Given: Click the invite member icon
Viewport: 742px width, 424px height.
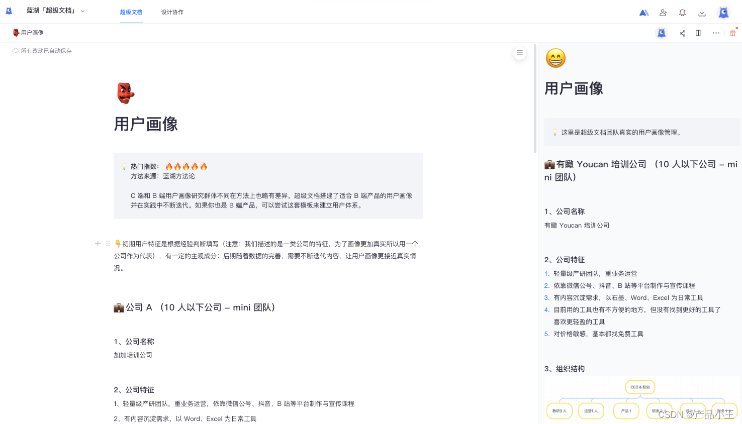Looking at the screenshot, I should click(x=663, y=13).
